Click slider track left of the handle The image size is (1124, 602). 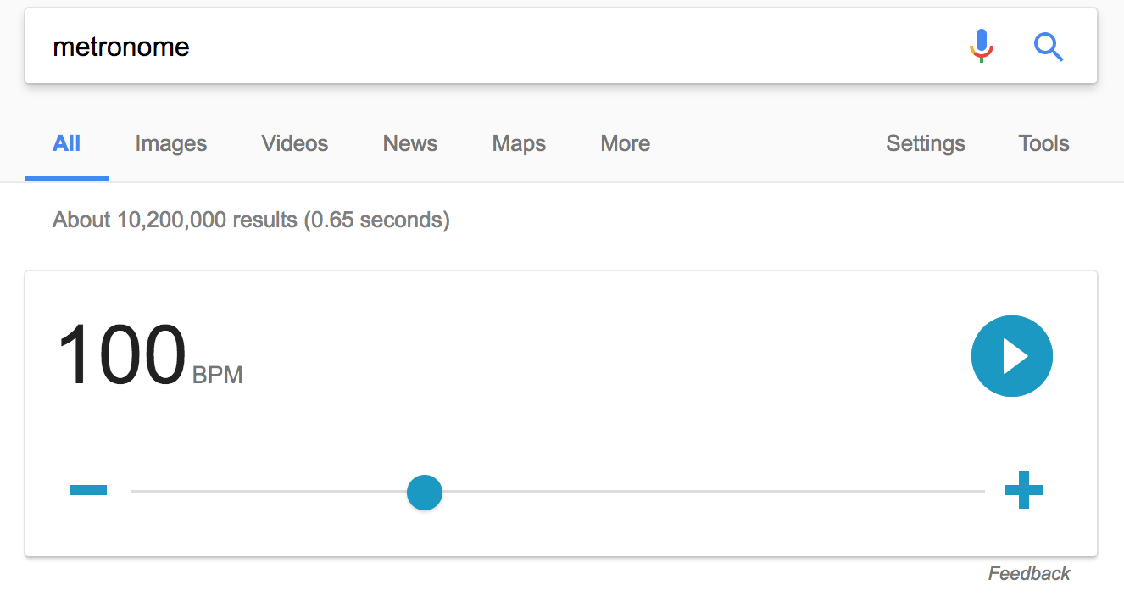tap(269, 492)
